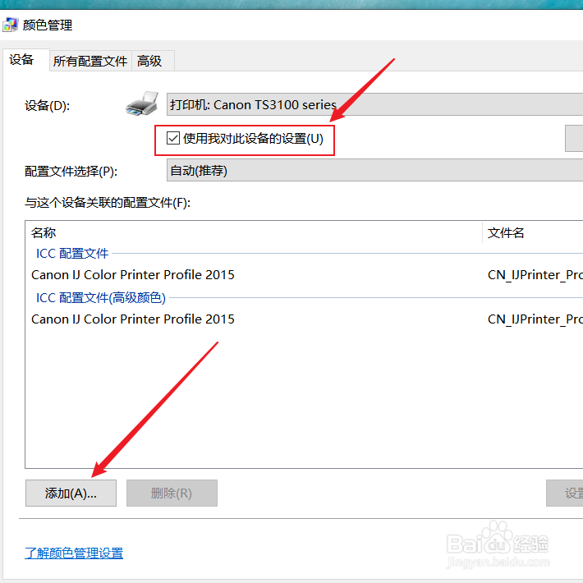Click the ICC 配置文件 group header
Viewport: 583px width, 583px height.
click(72, 254)
